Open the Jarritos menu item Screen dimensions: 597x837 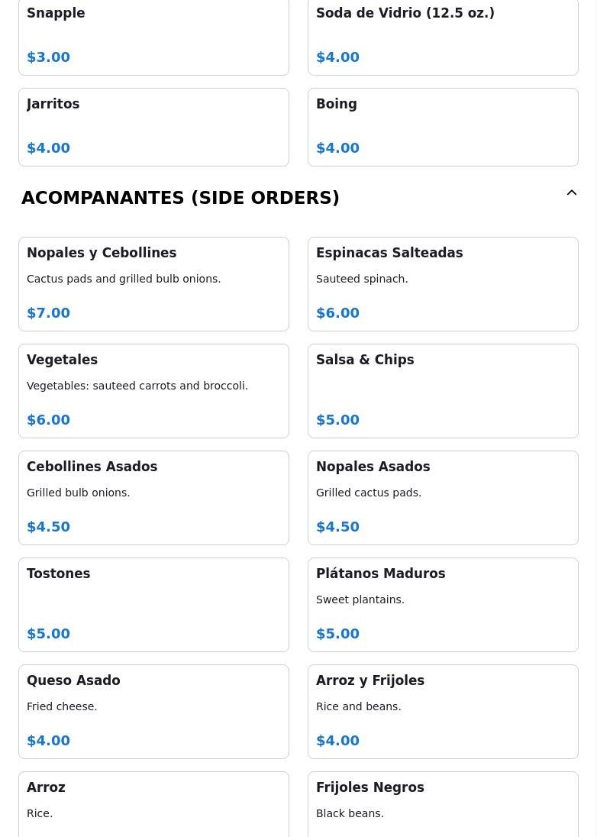(153, 127)
